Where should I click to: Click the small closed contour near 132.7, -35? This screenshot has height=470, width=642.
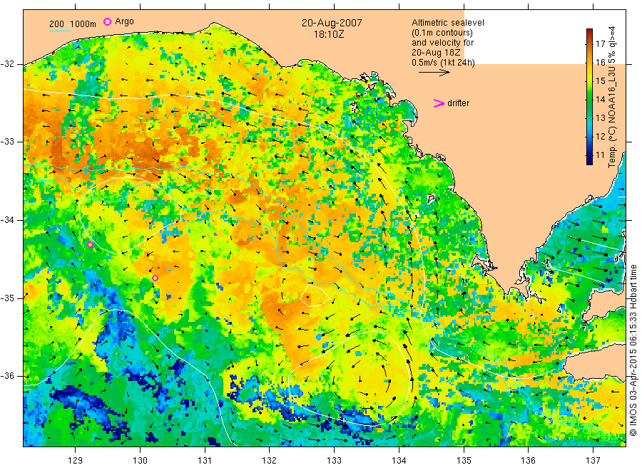pos(314,296)
